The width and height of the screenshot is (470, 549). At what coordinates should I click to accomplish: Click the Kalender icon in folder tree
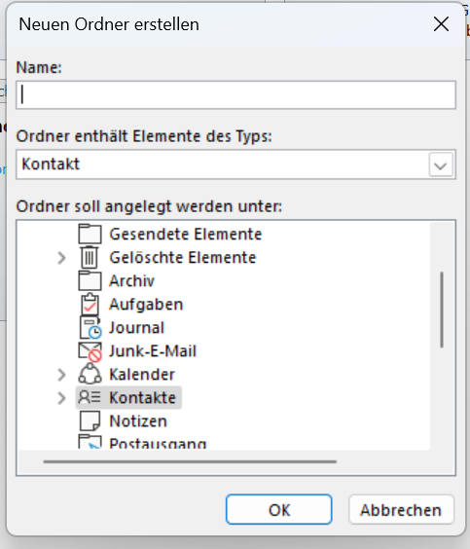pos(90,374)
